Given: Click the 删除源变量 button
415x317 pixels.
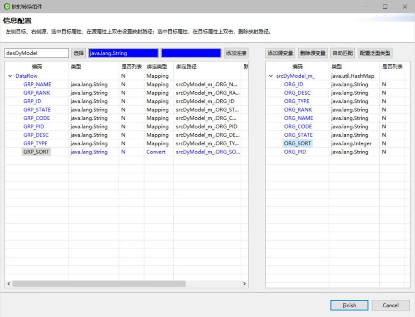Looking at the screenshot, I should 312,53.
